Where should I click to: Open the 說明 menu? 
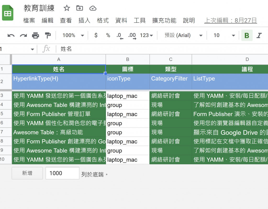tap(189, 20)
